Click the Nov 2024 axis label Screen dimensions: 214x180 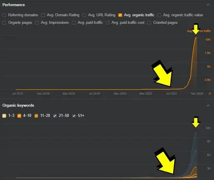click(197, 94)
